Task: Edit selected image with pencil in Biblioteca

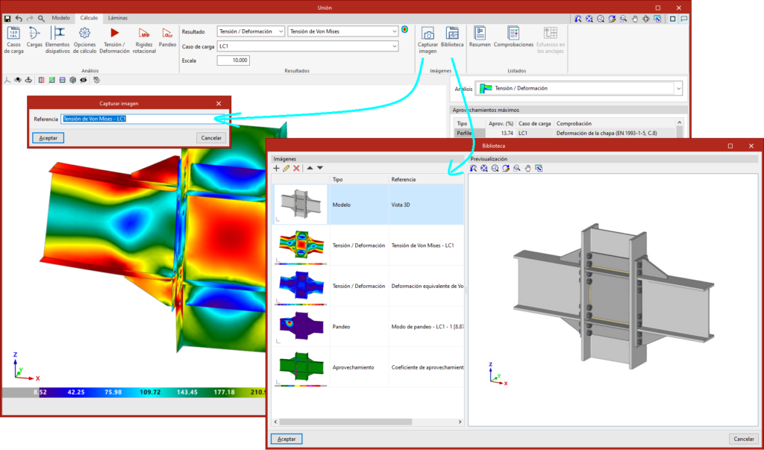Action: [286, 168]
